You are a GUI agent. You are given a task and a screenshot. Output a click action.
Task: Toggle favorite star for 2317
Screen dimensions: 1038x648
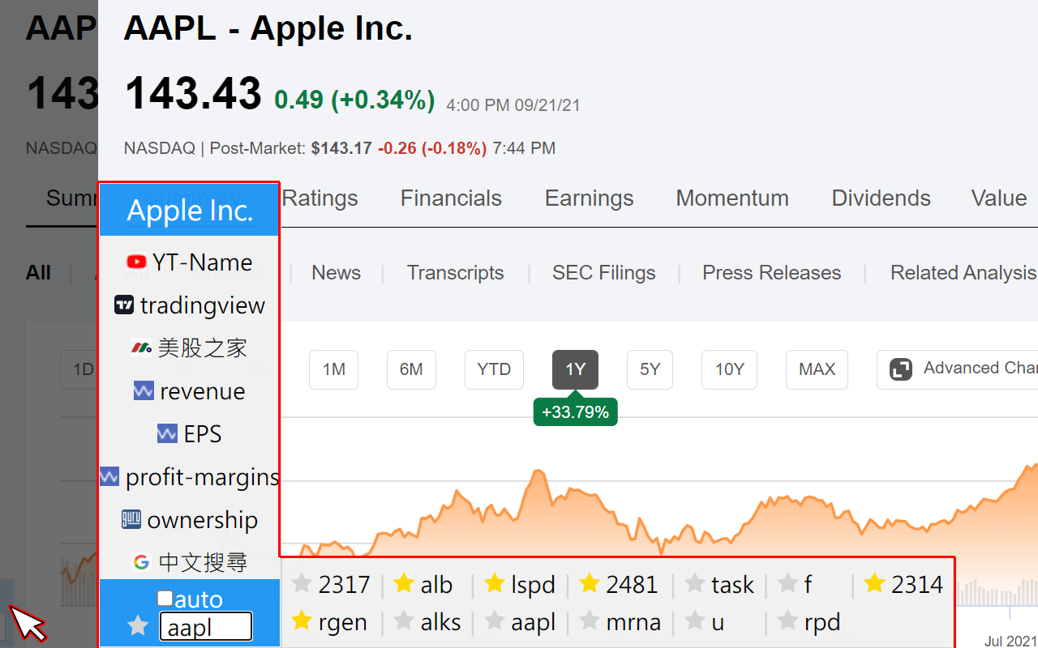click(302, 584)
